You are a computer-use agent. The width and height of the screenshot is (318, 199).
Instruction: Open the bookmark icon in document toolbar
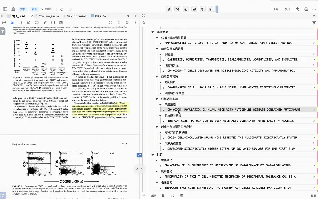[x=127, y=22]
